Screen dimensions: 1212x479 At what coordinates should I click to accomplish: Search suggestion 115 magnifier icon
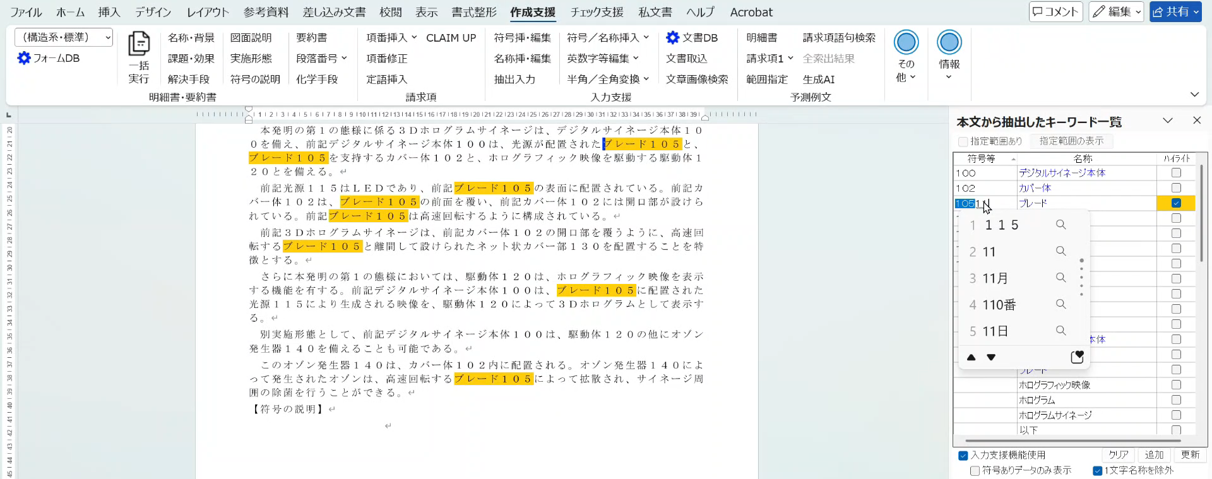[x=1061, y=225]
